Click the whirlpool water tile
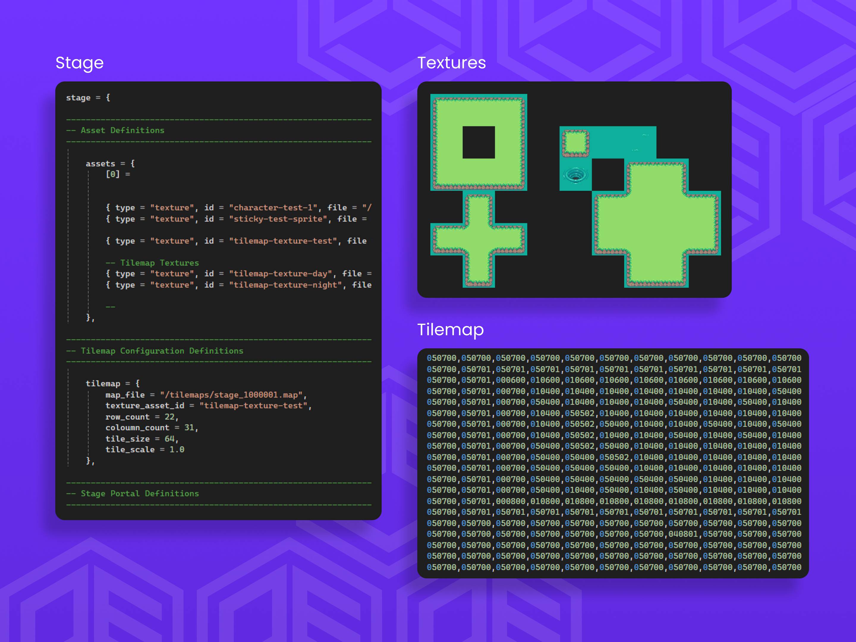Image resolution: width=856 pixels, height=642 pixels. click(575, 175)
